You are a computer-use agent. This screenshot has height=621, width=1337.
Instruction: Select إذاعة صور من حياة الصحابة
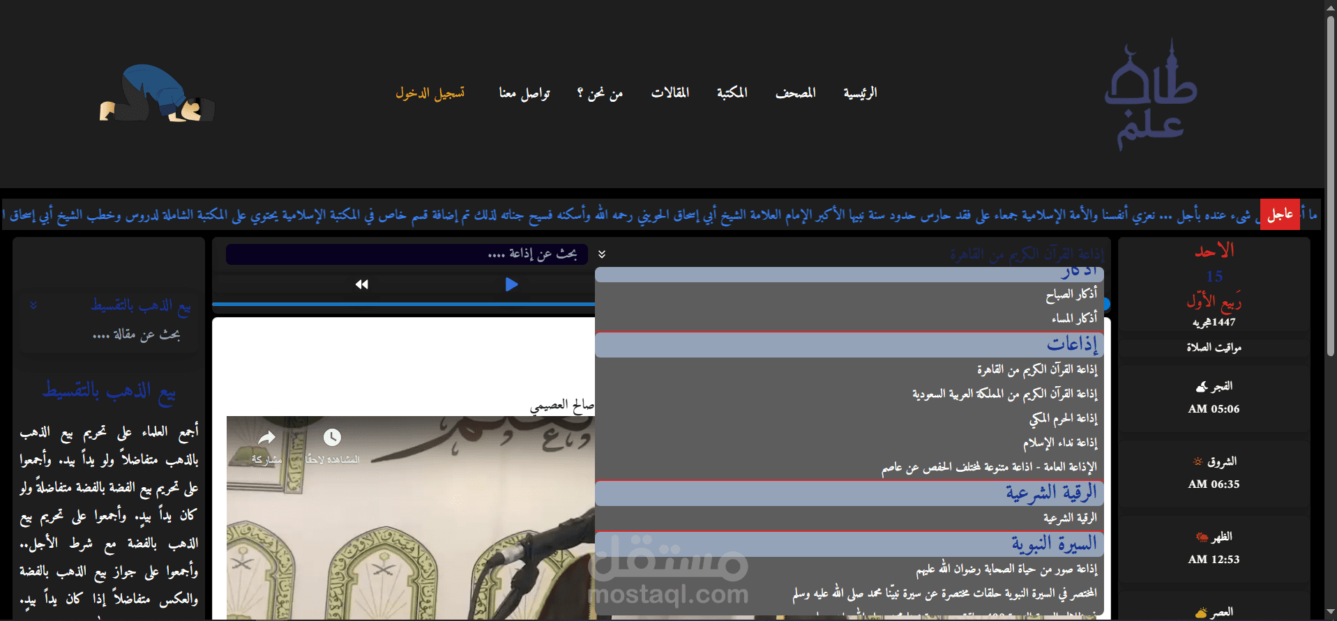(1006, 569)
